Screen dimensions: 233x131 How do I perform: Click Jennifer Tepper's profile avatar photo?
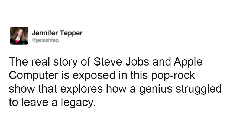(19, 35)
